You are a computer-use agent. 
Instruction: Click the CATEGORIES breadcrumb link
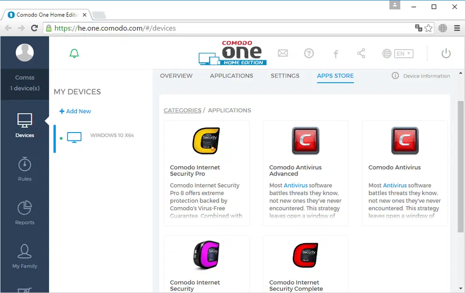(182, 110)
